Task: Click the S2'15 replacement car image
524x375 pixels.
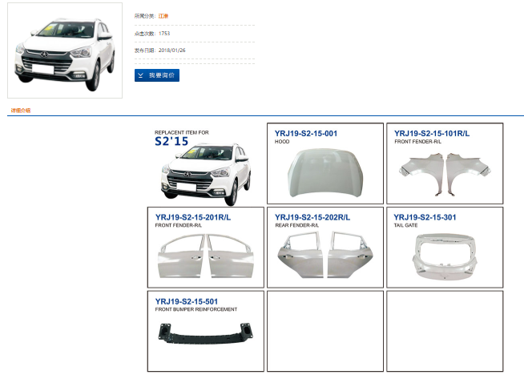Action: (206, 174)
